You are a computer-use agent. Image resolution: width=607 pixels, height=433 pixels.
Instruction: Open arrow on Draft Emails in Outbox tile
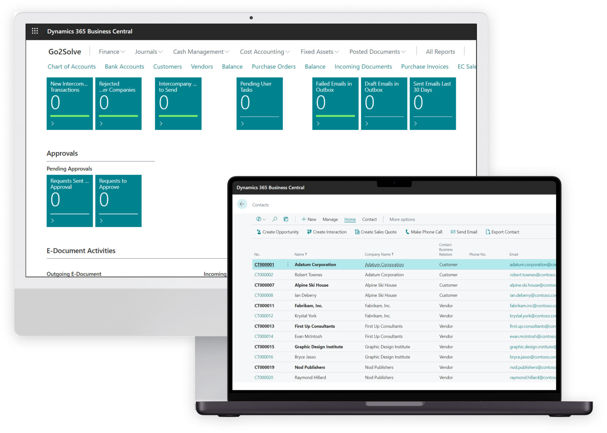pyautogui.click(x=367, y=124)
